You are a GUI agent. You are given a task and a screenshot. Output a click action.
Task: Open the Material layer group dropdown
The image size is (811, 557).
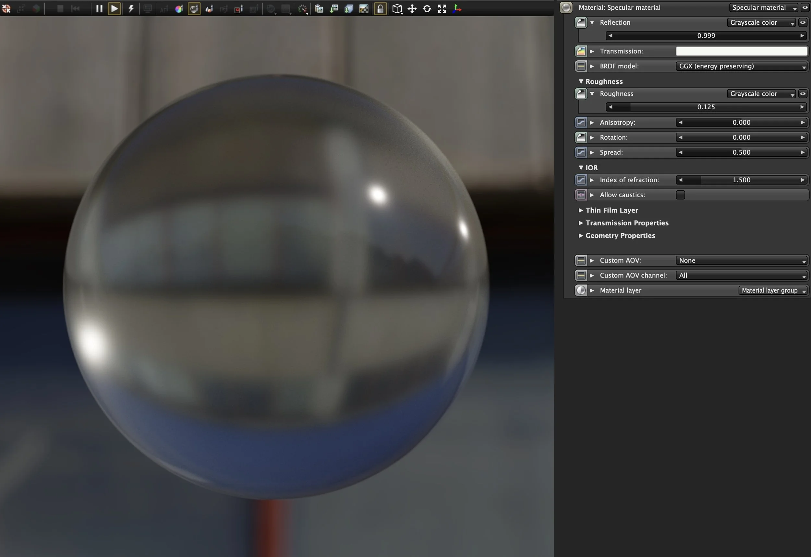(x=773, y=290)
